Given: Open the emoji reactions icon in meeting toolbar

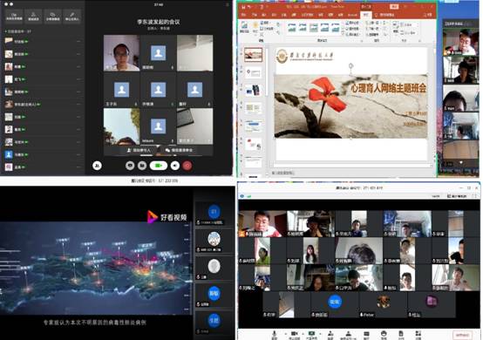Looking at the screenshot, I should click(x=384, y=335).
